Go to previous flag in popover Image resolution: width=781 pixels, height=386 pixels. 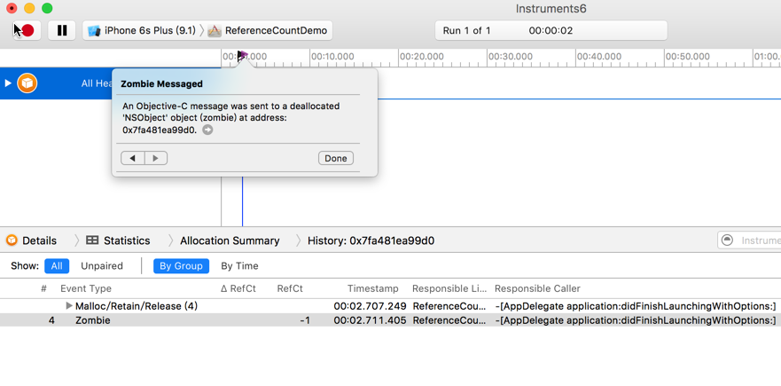click(133, 158)
